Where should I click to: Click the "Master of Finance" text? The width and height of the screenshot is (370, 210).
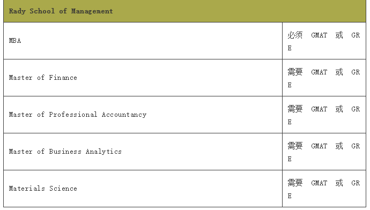coord(43,78)
